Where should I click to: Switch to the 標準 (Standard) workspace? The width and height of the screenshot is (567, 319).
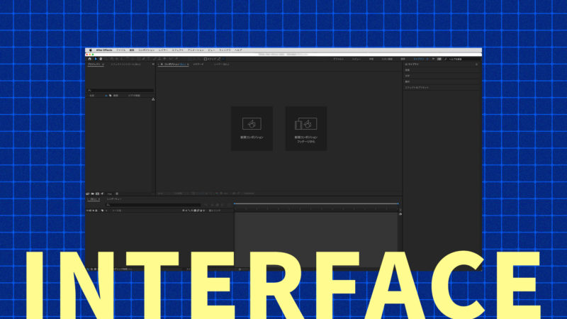(x=403, y=59)
